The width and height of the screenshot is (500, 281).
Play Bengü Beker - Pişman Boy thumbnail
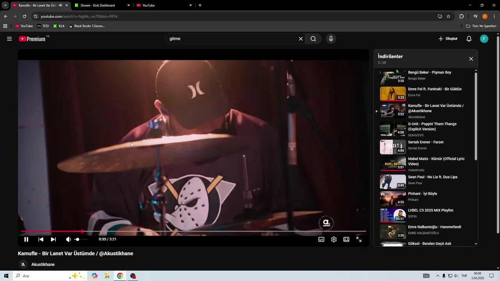(x=393, y=77)
